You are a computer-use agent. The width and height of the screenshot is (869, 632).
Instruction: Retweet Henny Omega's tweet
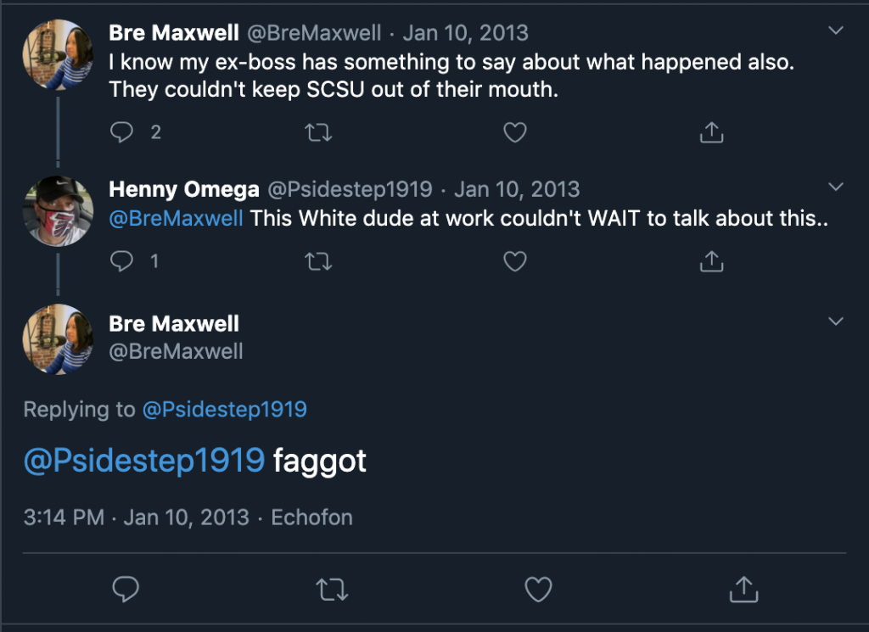(x=318, y=262)
